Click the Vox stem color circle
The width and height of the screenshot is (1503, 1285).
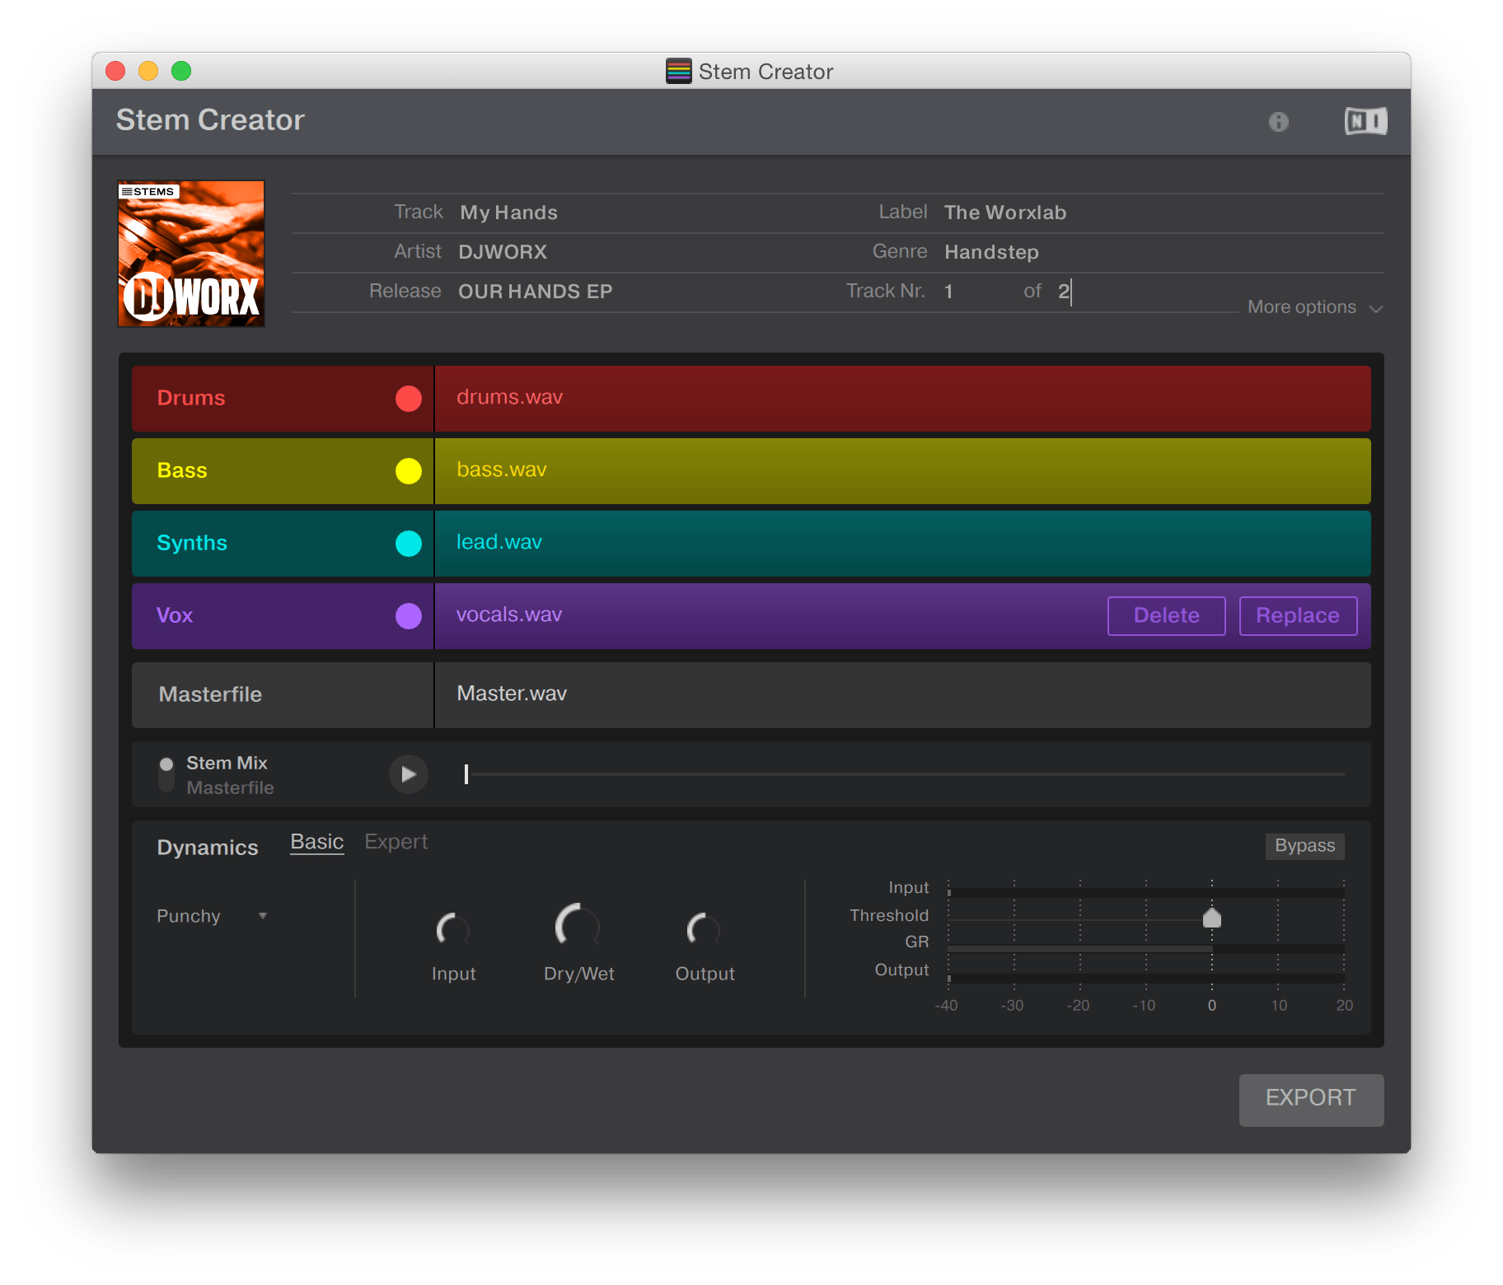[x=408, y=615]
